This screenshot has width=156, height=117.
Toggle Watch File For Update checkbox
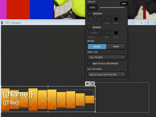tap(89, 64)
